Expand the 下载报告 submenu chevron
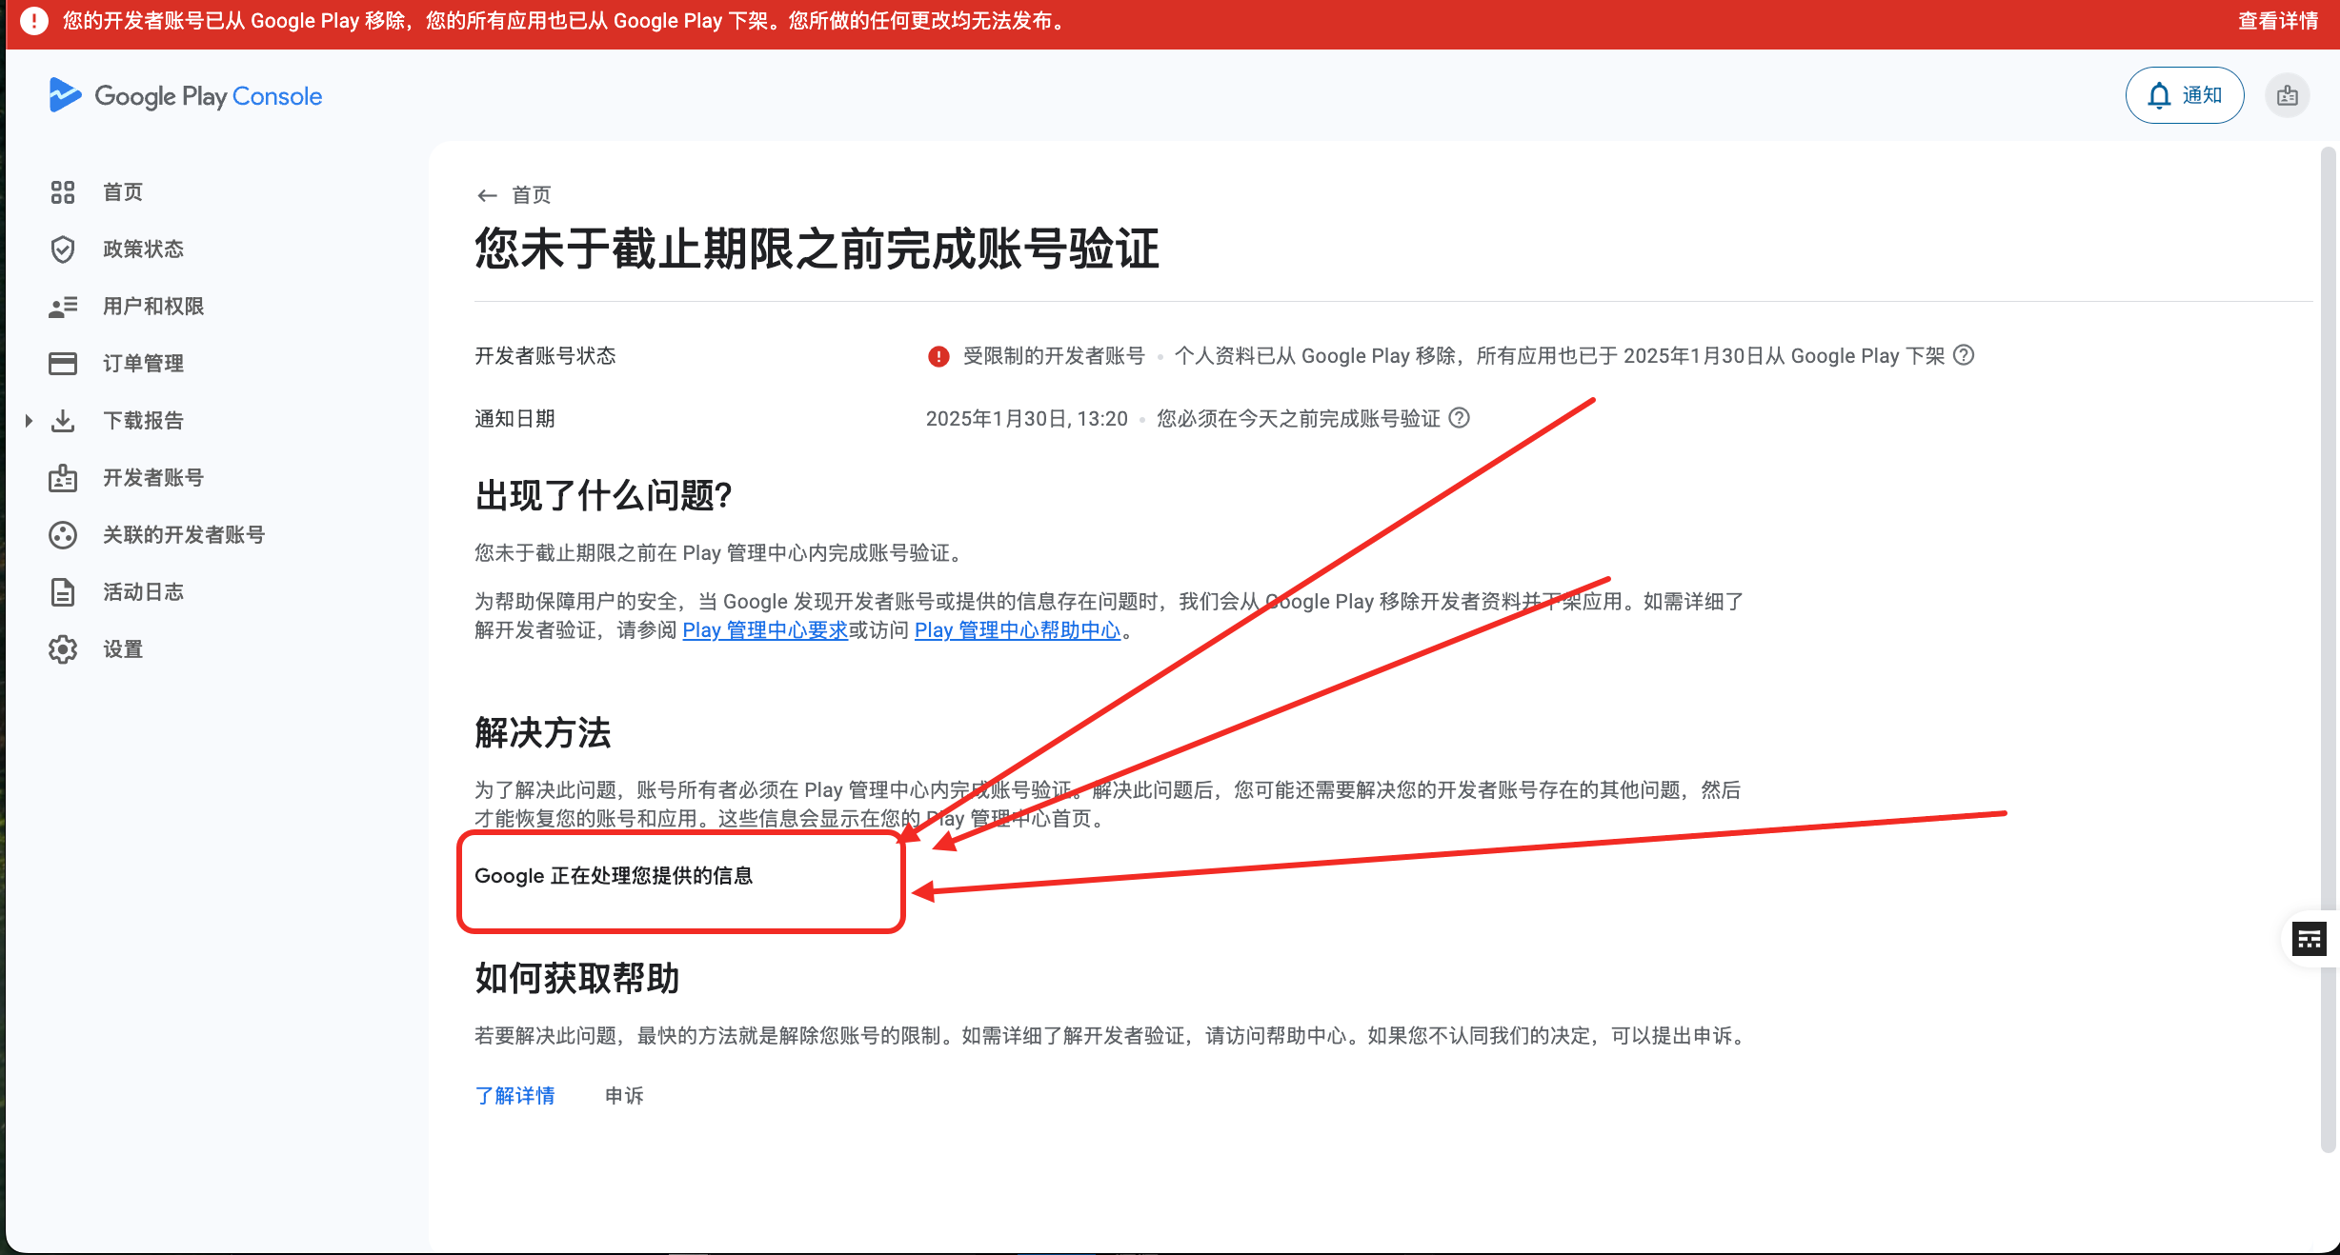The image size is (2340, 1255). (x=27, y=420)
